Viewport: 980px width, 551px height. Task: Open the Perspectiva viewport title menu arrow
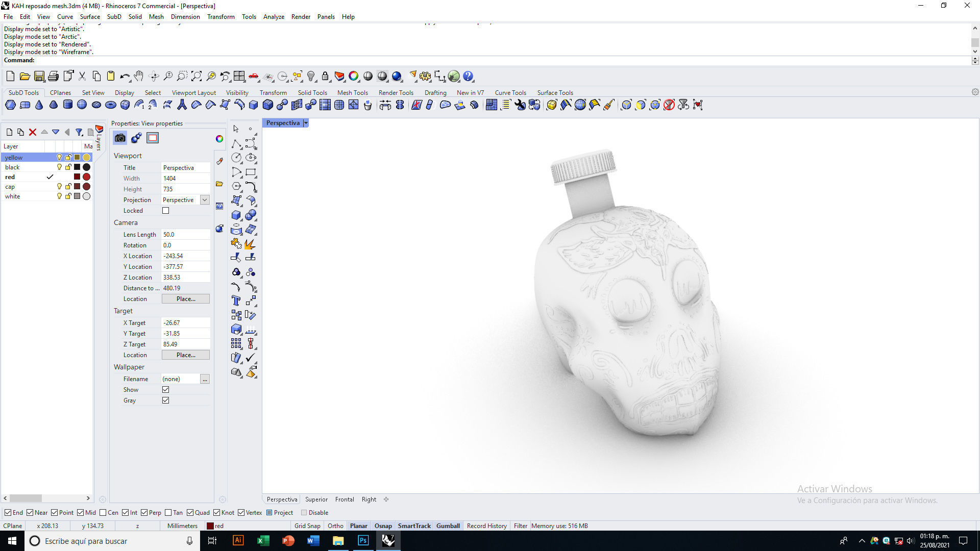click(x=306, y=123)
